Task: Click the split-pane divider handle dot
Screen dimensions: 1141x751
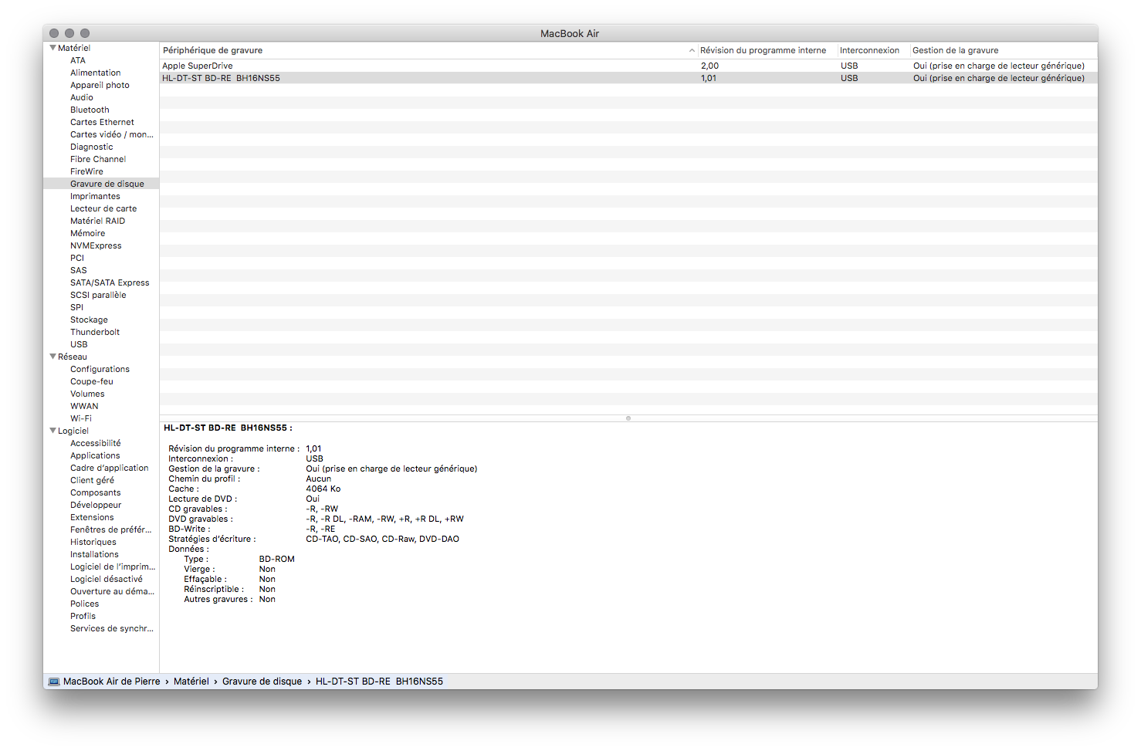Action: pyautogui.click(x=628, y=418)
